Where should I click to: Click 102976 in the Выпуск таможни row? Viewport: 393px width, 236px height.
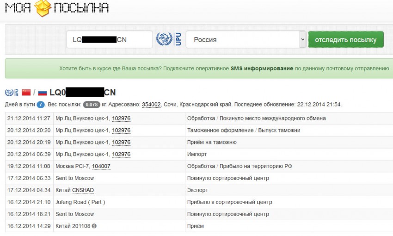click(x=121, y=130)
